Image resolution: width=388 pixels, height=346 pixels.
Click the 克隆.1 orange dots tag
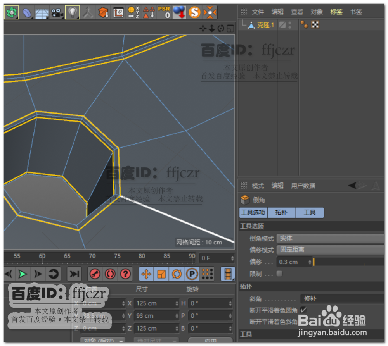(304, 24)
